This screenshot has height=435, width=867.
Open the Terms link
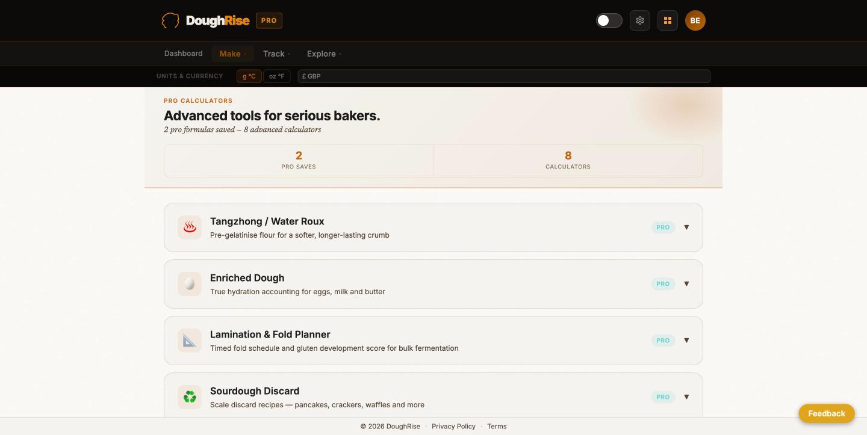(x=497, y=426)
